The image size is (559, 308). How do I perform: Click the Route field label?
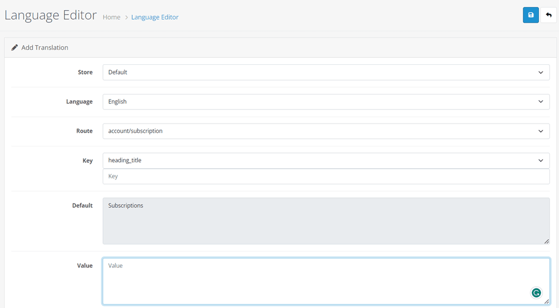tap(84, 131)
